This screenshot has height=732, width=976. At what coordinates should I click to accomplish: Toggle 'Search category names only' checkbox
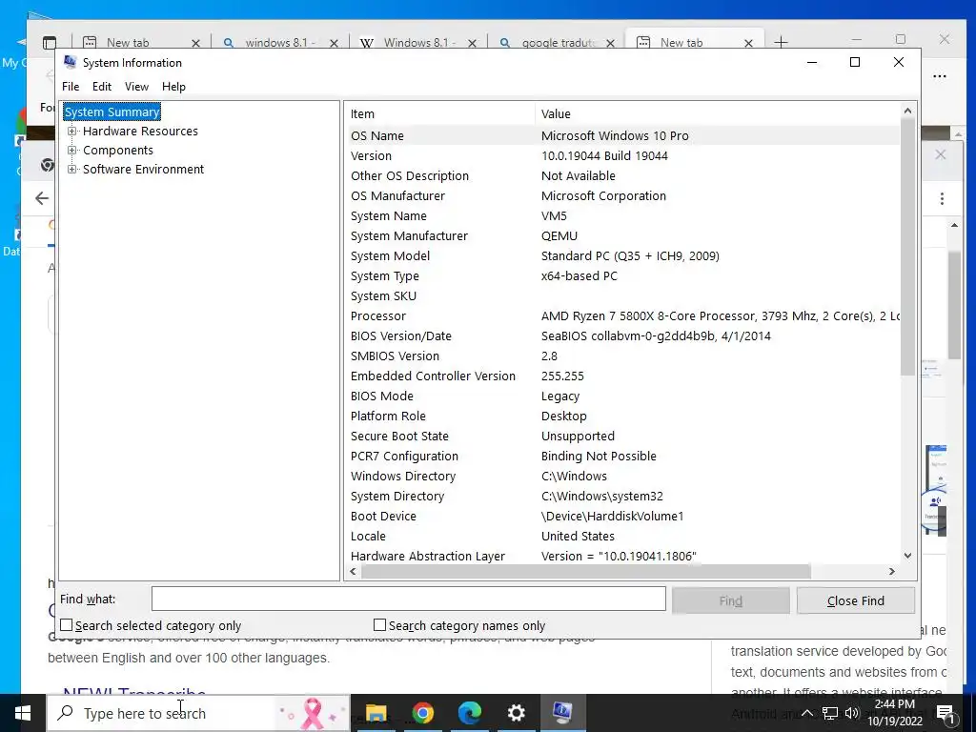point(379,625)
